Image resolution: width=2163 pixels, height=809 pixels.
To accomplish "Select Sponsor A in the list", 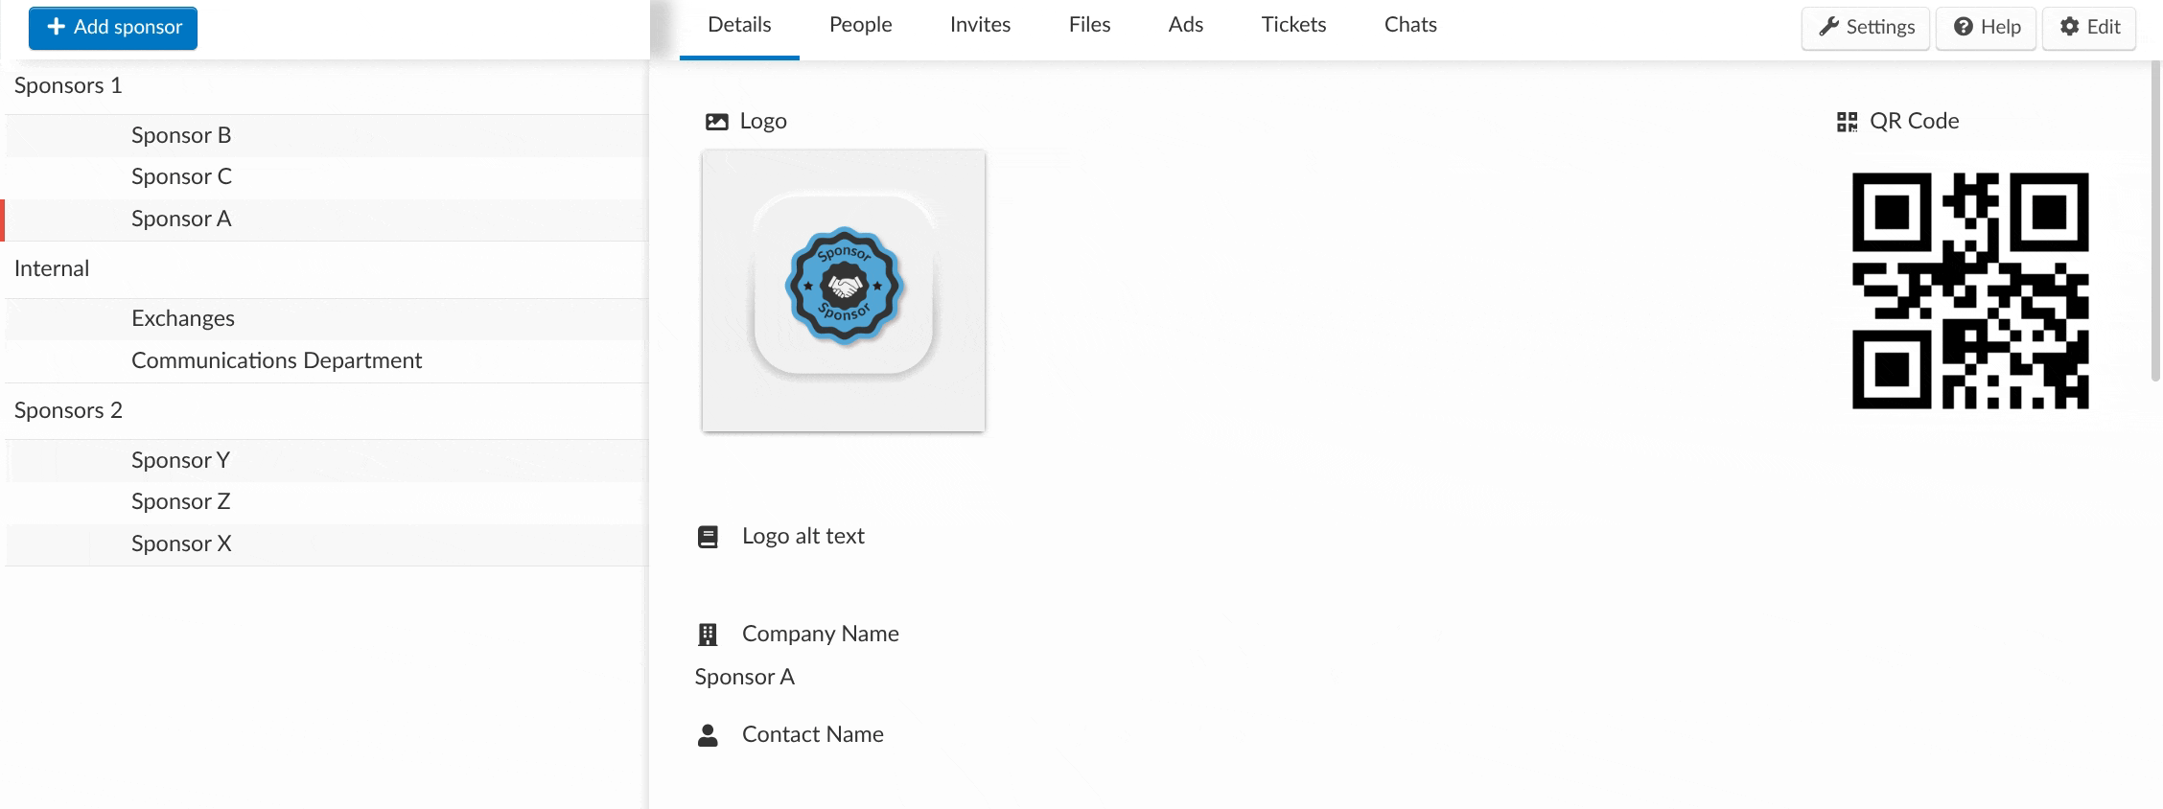I will coord(327,220).
